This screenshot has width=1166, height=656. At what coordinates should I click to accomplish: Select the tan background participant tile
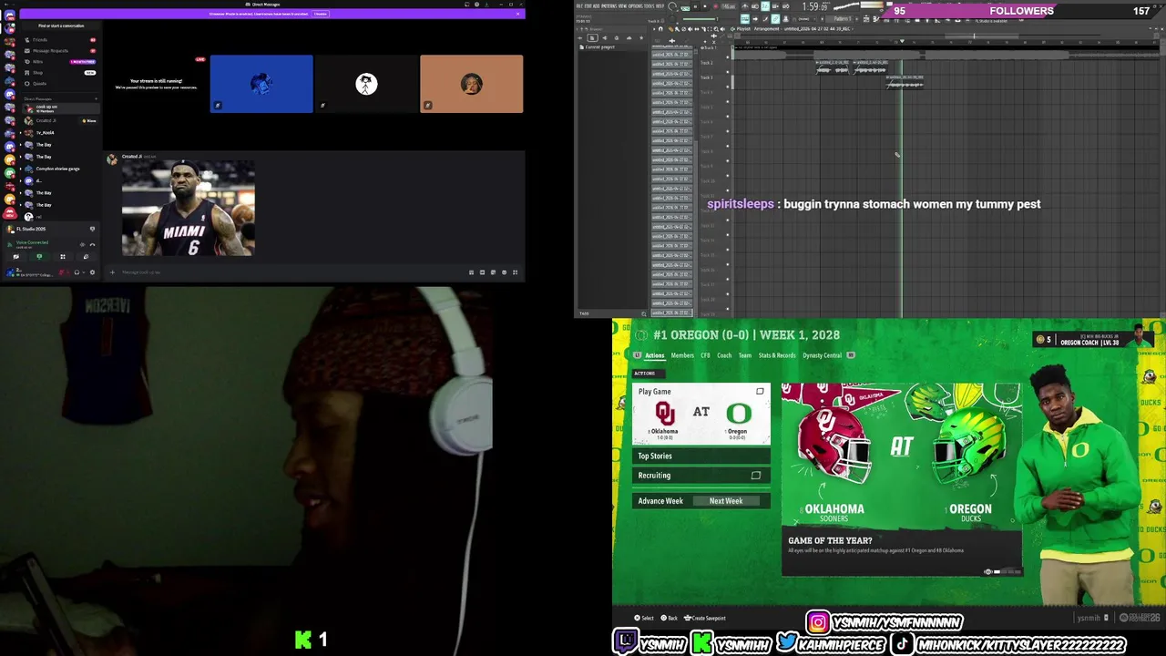[x=472, y=84]
